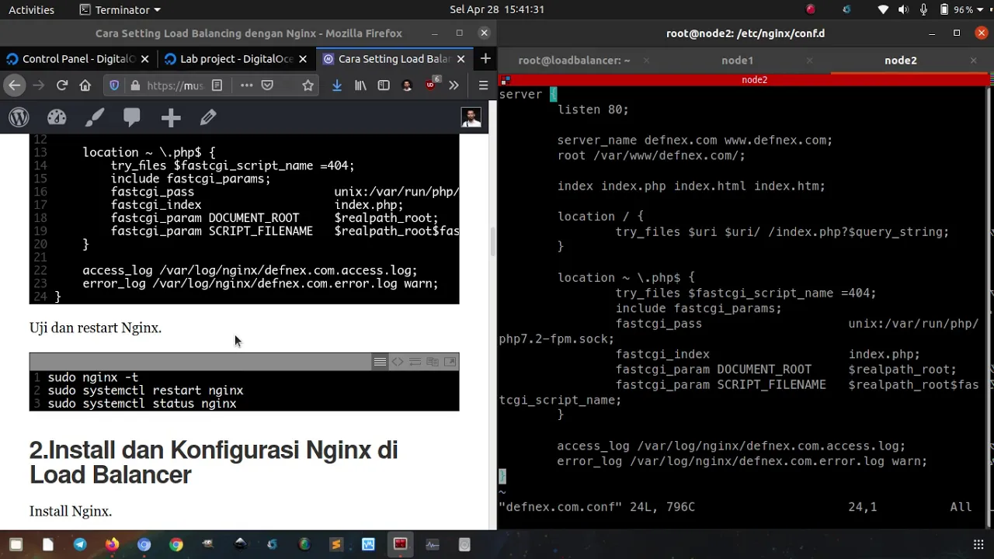Edit this post with the pencil icon
This screenshot has height=559, width=994.
(x=208, y=117)
